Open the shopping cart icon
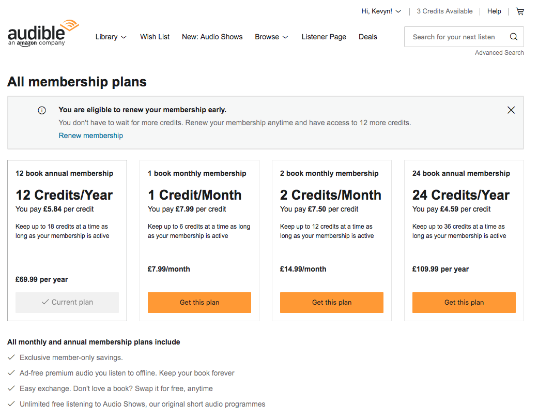 [x=520, y=11]
